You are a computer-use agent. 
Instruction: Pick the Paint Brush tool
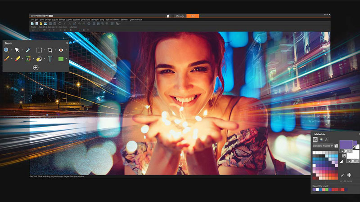click(7, 59)
